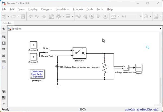This screenshot has width=163, height=112.
Task: Expand the Breaker path dropdown arrow
Action: (160, 28)
